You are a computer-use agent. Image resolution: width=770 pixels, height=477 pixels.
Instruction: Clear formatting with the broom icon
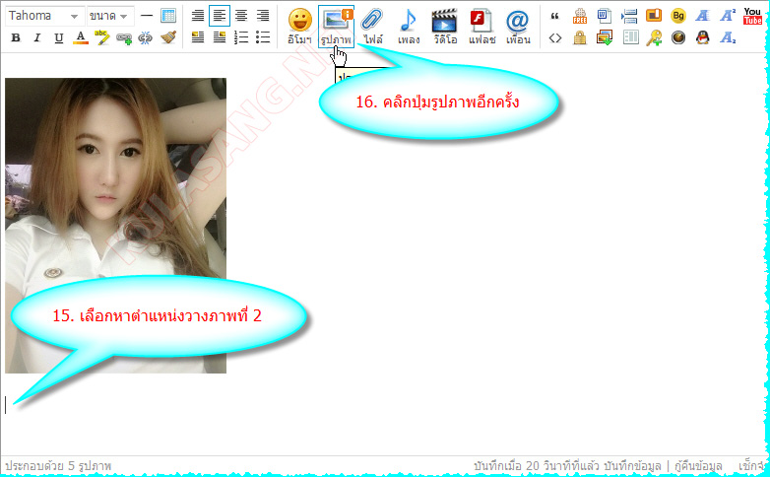pyautogui.click(x=168, y=37)
